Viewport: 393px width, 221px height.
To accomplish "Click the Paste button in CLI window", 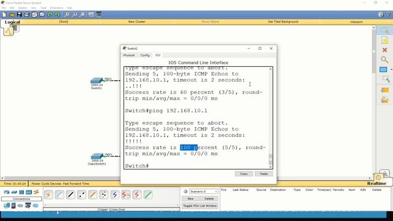I will coord(263,174).
